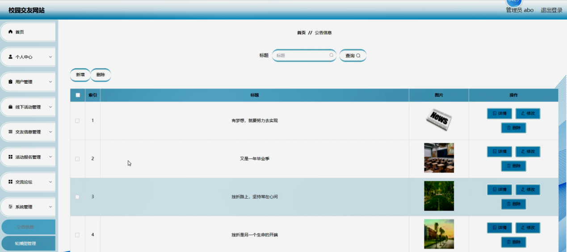
Task: Expand 交流论坛 menu chevron
Action: click(x=50, y=182)
